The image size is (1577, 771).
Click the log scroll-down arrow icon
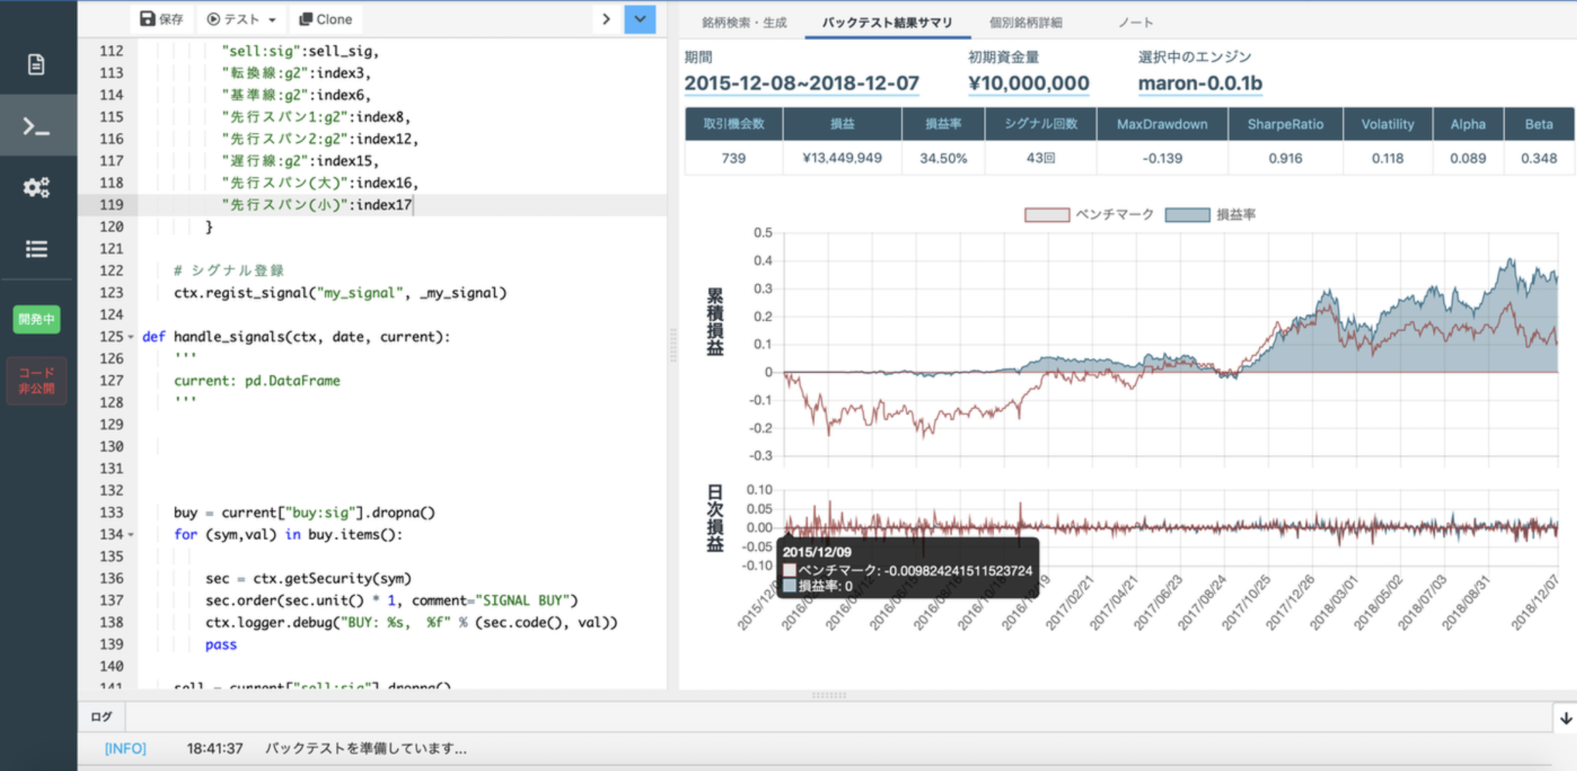pos(1565,718)
